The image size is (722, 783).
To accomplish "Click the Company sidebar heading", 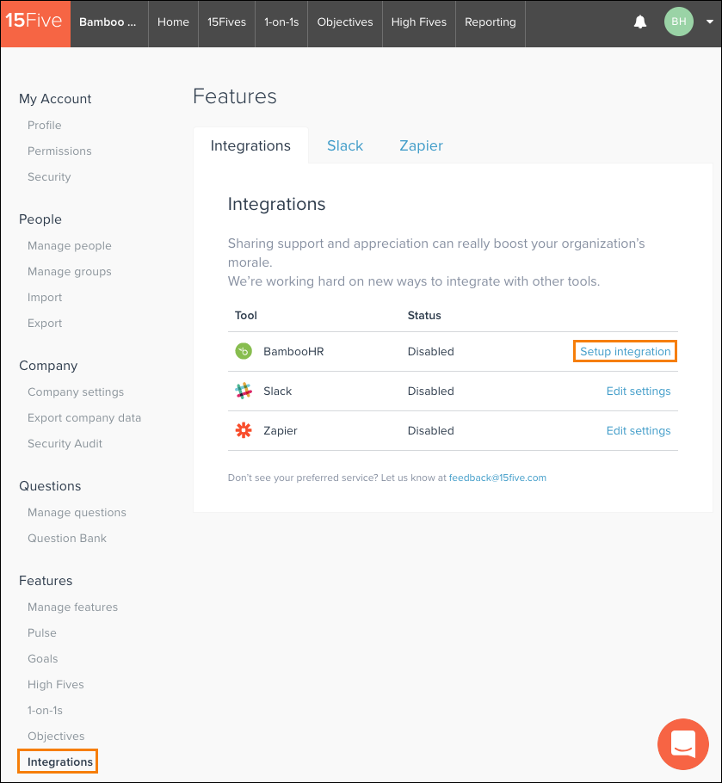I will (x=48, y=366).
